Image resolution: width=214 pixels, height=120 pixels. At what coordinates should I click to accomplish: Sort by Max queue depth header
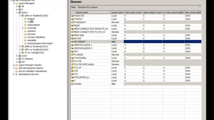(193, 12)
